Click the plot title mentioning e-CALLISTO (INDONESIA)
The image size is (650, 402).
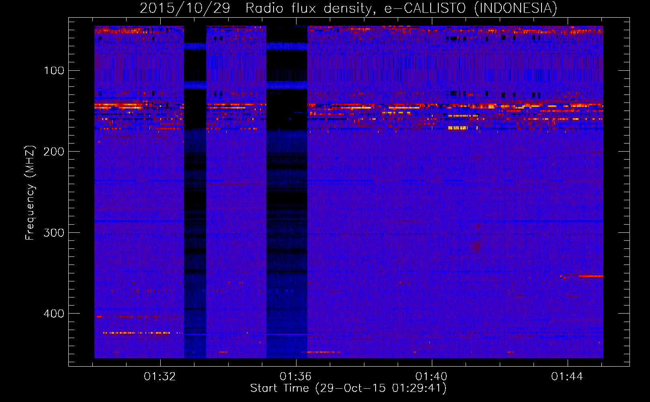(348, 8)
